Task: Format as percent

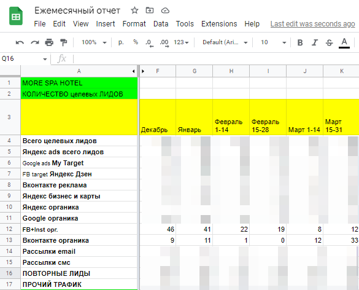Action: (x=136, y=42)
